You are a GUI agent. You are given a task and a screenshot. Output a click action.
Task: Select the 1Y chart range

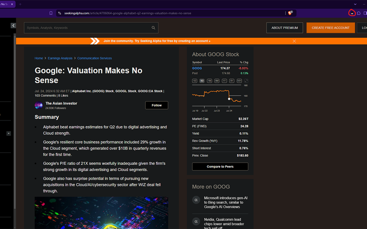click(x=224, y=81)
